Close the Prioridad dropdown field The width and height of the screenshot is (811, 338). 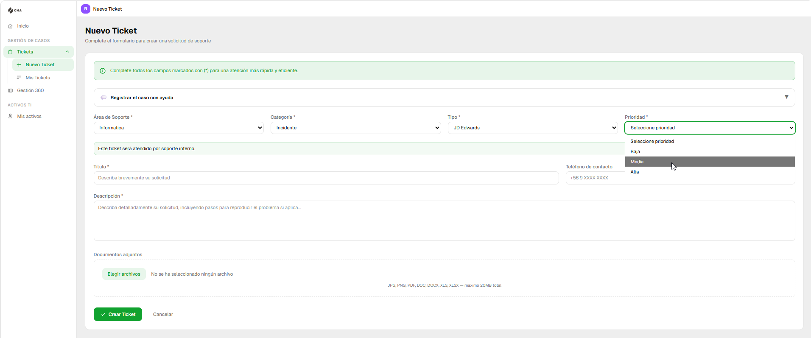[x=710, y=128]
